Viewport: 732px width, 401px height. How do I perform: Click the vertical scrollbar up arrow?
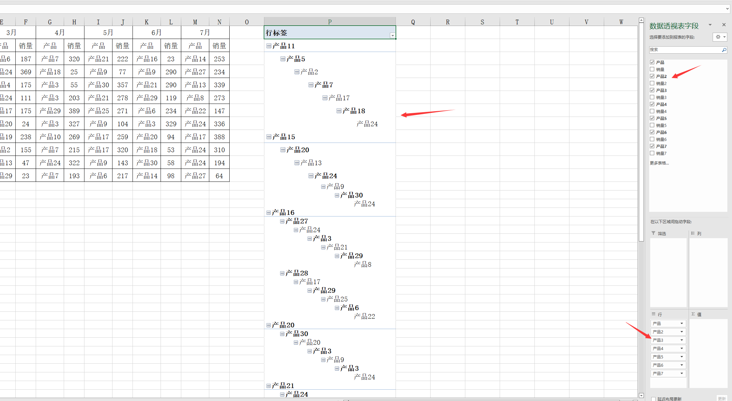click(641, 20)
